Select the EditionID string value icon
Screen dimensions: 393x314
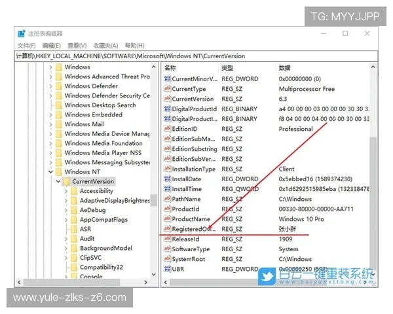(x=167, y=129)
